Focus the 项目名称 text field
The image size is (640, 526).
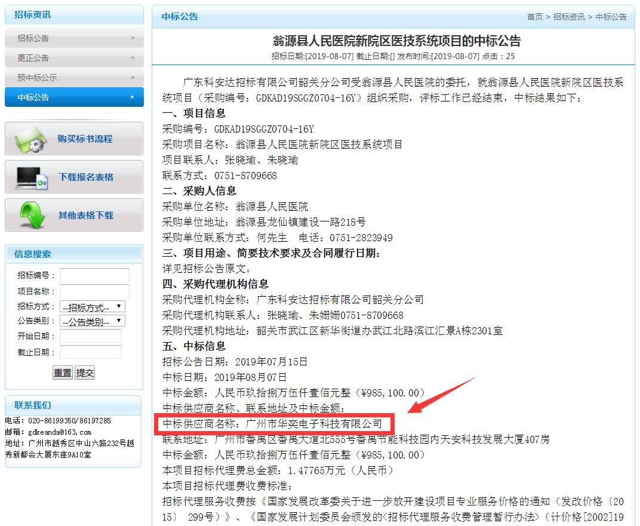pyautogui.click(x=94, y=291)
